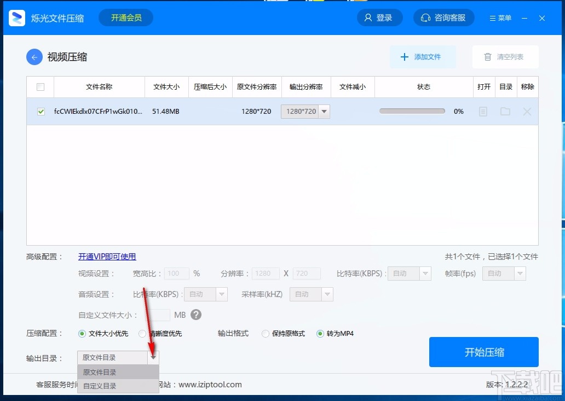Click the back arrow beside 视频压缩
565x401 pixels.
tap(34, 57)
